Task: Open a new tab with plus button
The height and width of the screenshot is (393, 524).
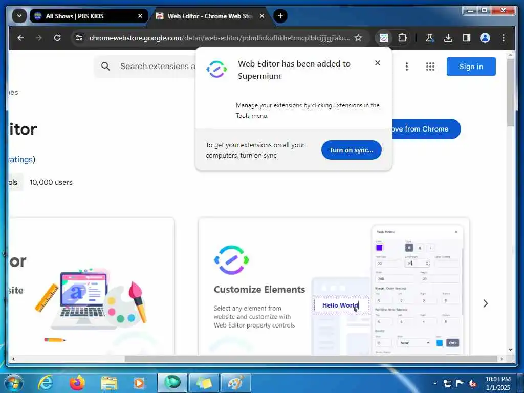Action: point(280,16)
